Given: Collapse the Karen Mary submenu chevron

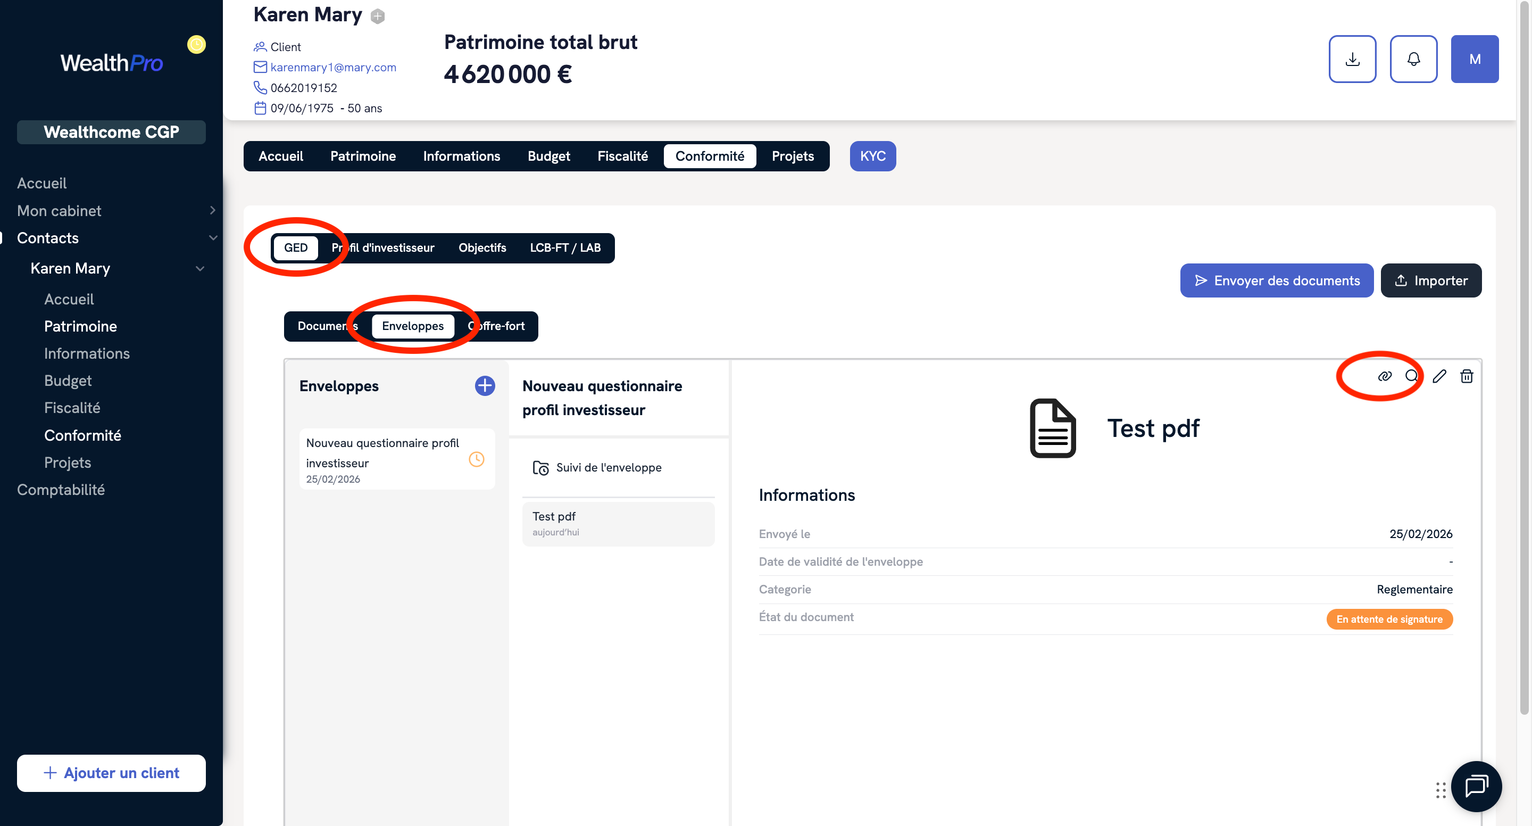Looking at the screenshot, I should [200, 268].
